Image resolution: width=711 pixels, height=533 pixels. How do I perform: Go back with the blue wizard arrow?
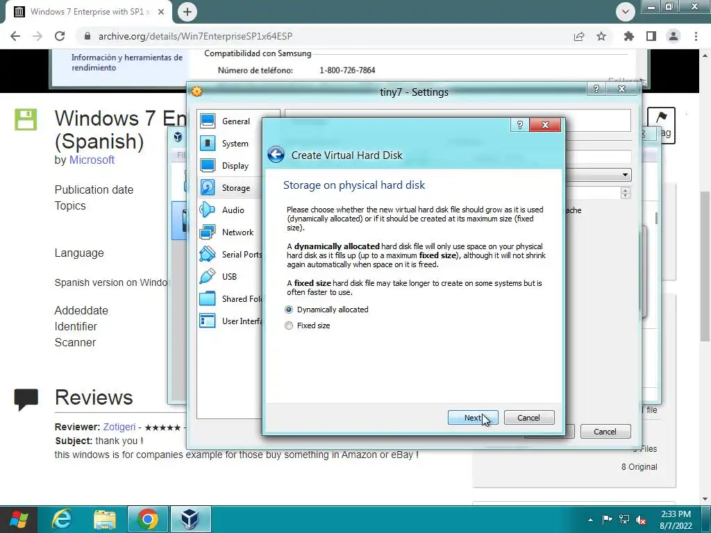click(x=276, y=155)
